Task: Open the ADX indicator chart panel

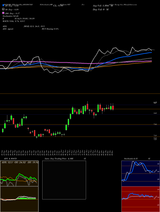Action: (19, 173)
